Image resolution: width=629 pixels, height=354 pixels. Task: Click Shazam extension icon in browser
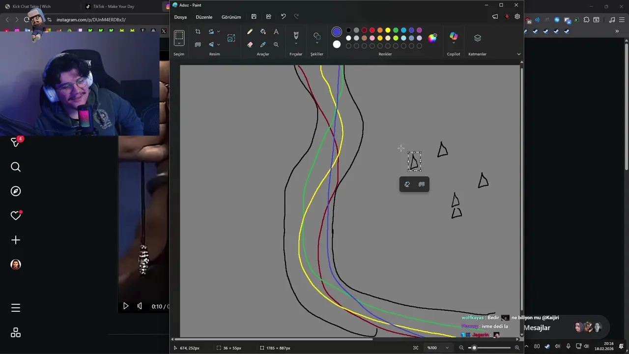557,20
